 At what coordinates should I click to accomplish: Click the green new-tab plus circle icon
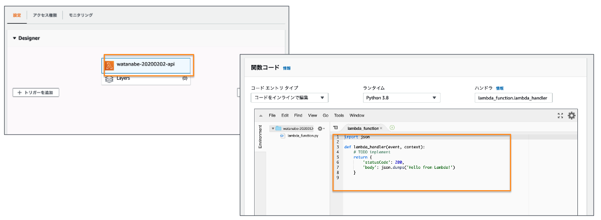click(392, 128)
